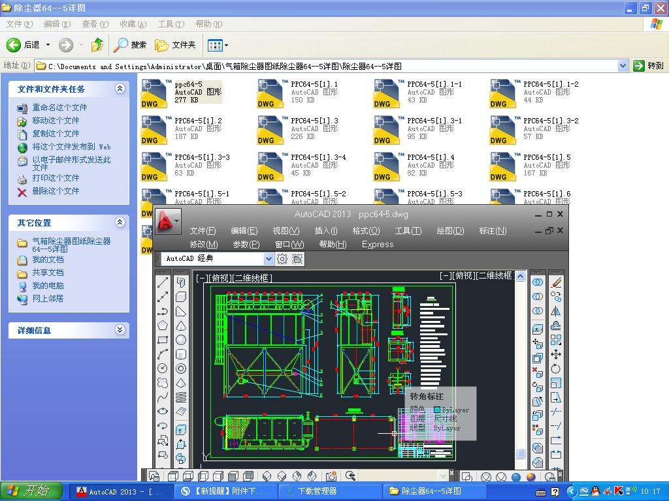Expand the 详细信息 details panel

pos(120,330)
